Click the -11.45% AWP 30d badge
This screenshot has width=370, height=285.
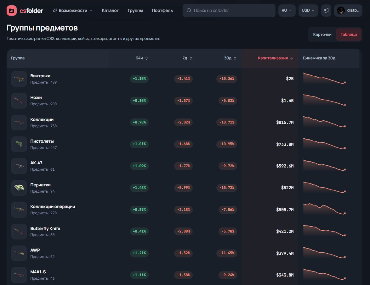pos(227,253)
